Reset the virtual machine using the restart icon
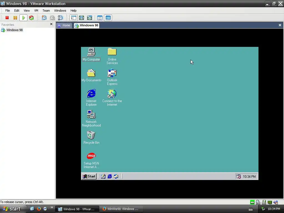The image size is (284, 213). (31, 18)
